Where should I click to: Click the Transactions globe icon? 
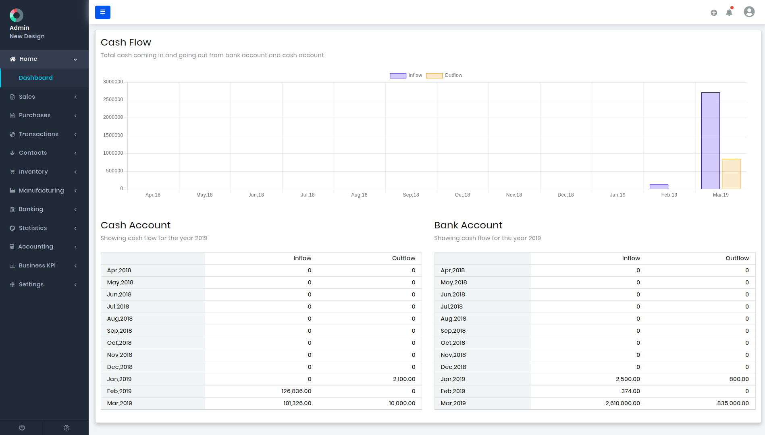pos(12,135)
